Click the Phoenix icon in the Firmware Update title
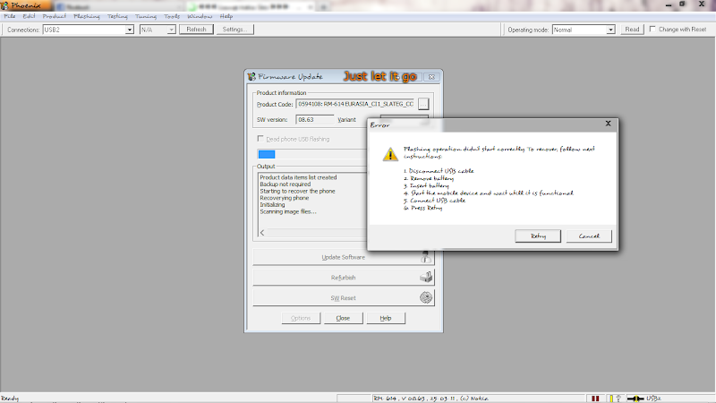The image size is (716, 403). point(251,77)
